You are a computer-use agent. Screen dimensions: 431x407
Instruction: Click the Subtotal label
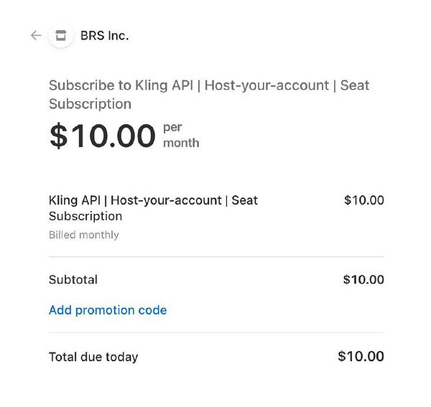(73, 279)
